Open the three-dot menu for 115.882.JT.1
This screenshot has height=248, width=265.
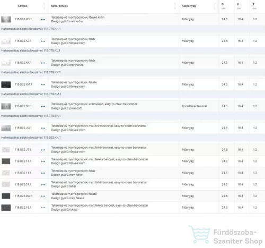43,150
